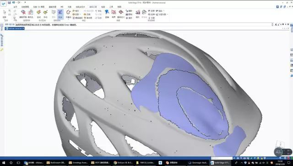Expand the quick access toolbar customize arrow
293x166 pixels.
pyautogui.click(x=25, y=2)
